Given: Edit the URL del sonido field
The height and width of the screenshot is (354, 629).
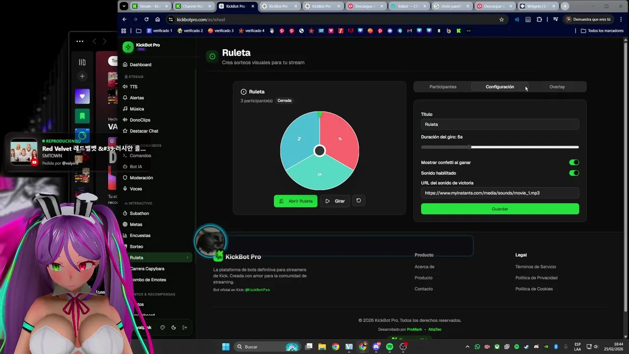Looking at the screenshot, I should click(x=500, y=193).
